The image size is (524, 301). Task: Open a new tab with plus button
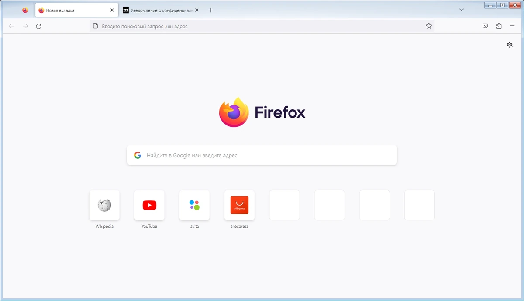211,10
